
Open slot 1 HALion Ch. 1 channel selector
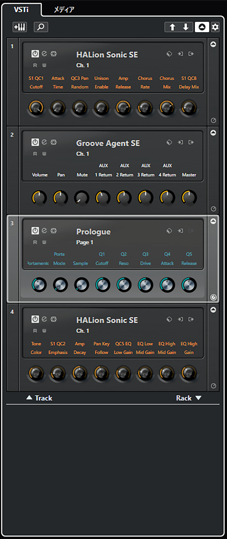83,65
